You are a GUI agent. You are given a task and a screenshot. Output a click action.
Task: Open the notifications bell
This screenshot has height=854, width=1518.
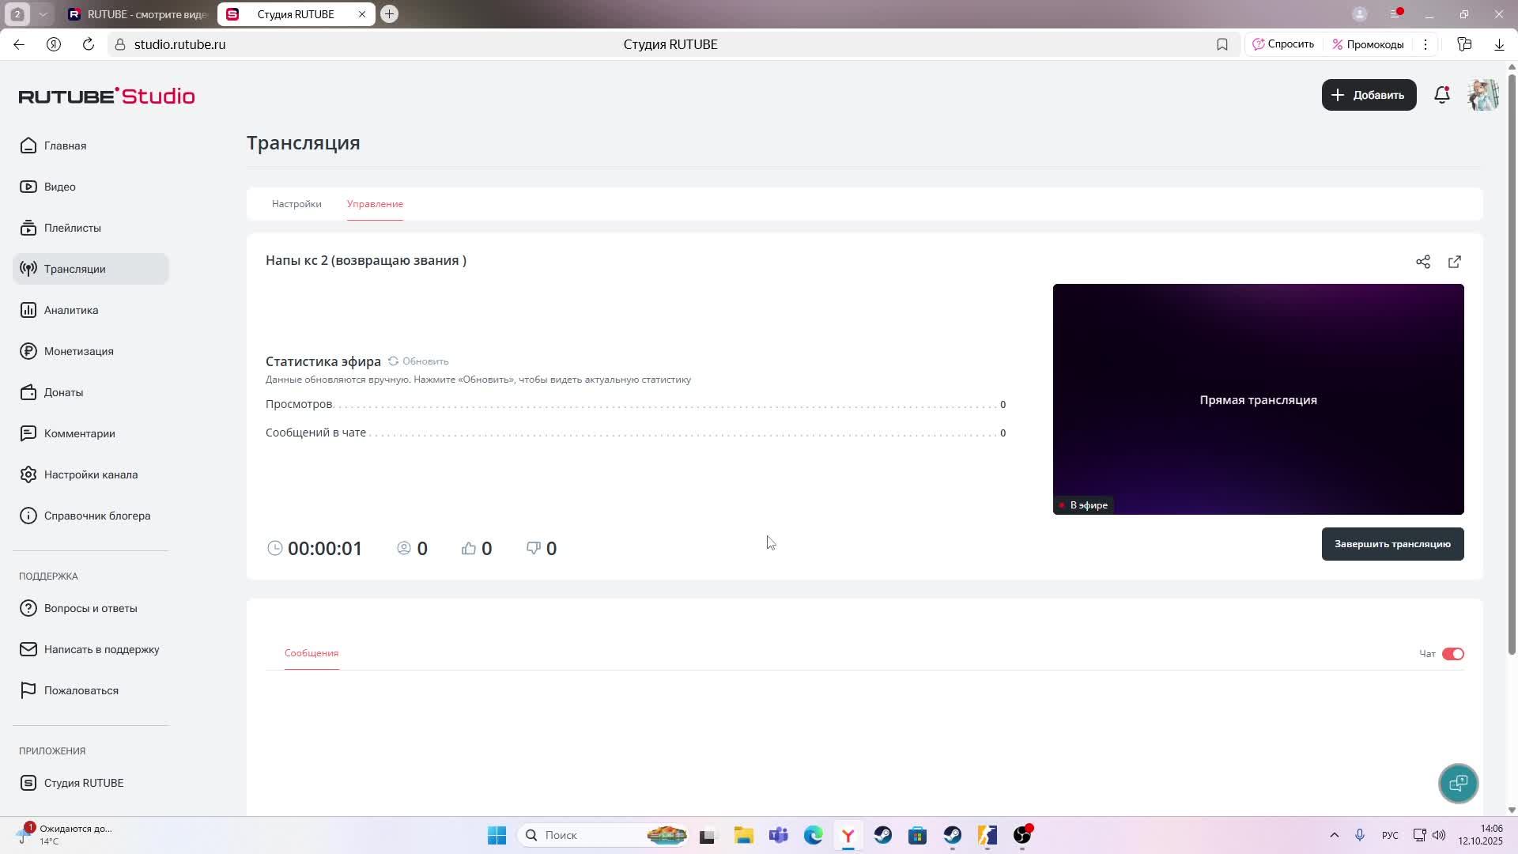coord(1441,95)
